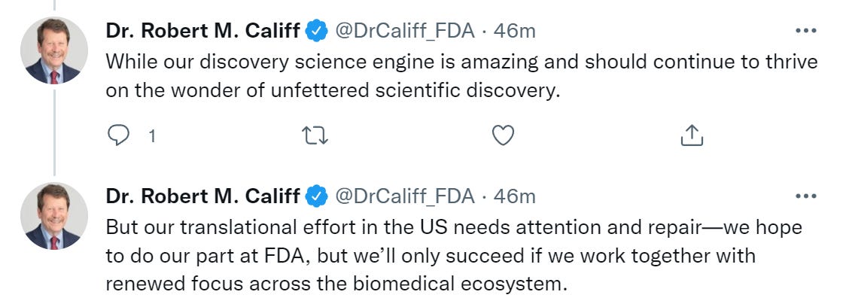This screenshot has width=843, height=307.
Task: Click the verified badge on the second tweet
Action: (317, 196)
